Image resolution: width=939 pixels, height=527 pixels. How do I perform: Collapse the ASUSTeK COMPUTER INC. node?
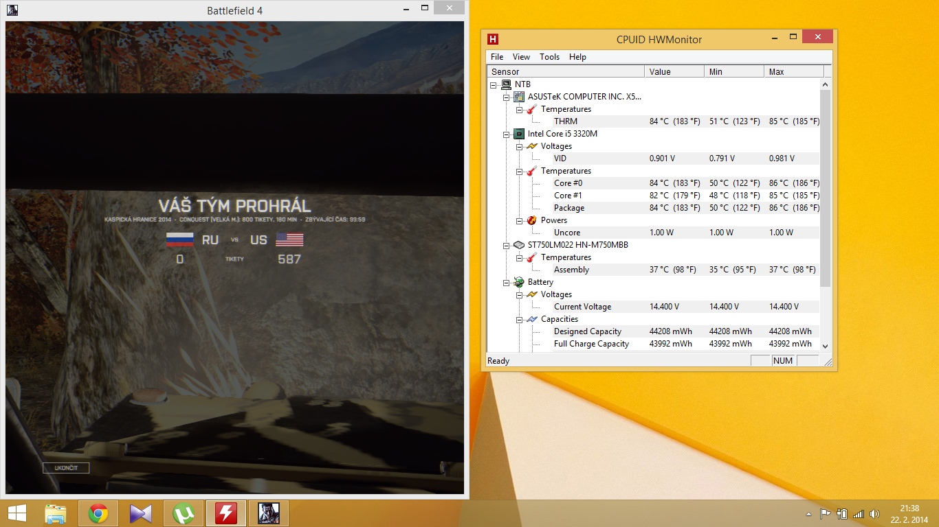pos(507,97)
